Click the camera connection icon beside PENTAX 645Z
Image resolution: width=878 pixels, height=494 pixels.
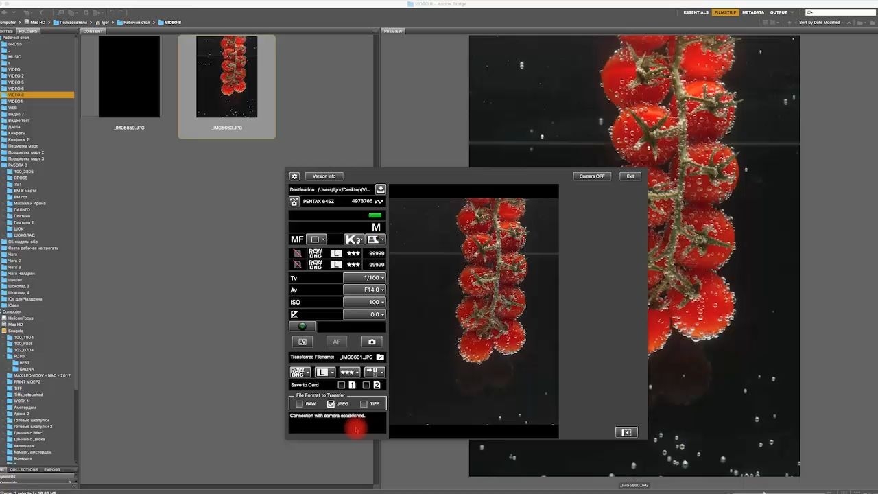click(x=294, y=202)
